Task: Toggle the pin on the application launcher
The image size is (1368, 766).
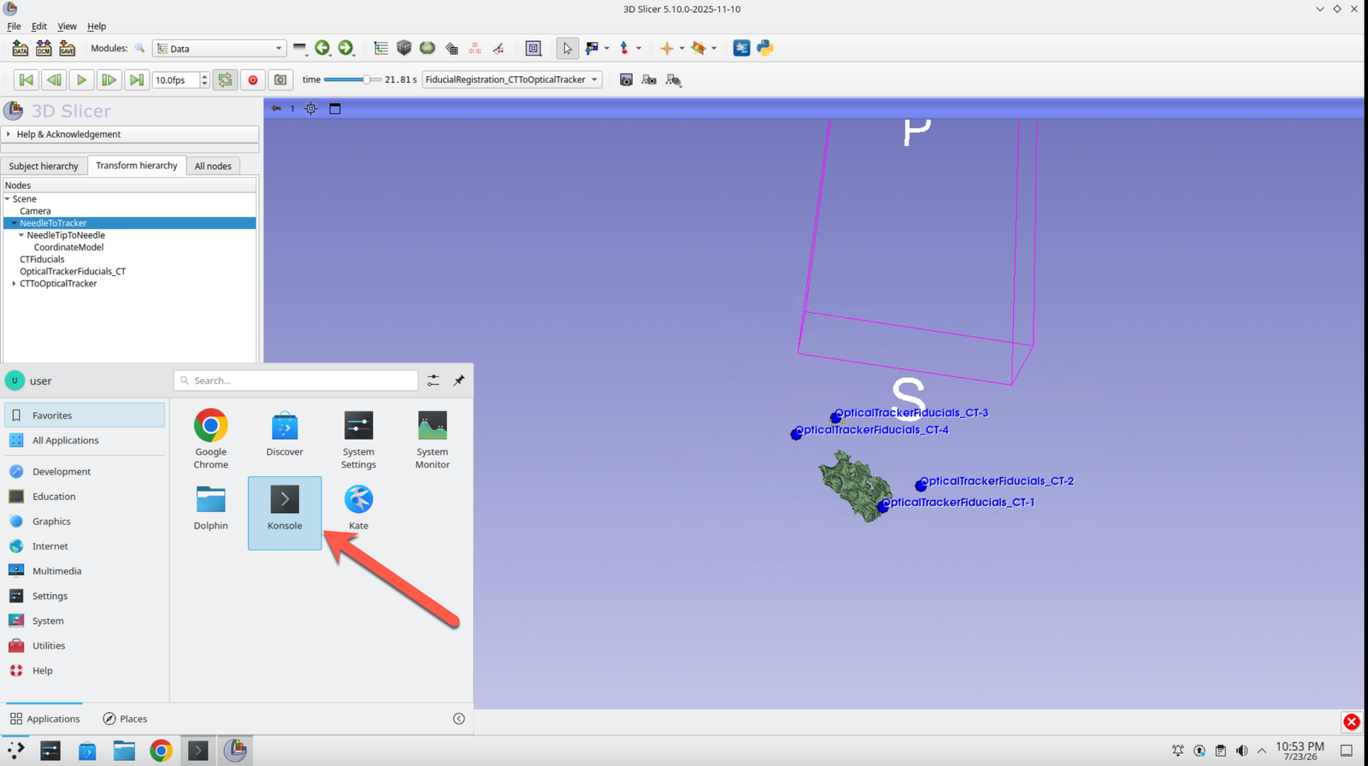Action: (x=459, y=380)
